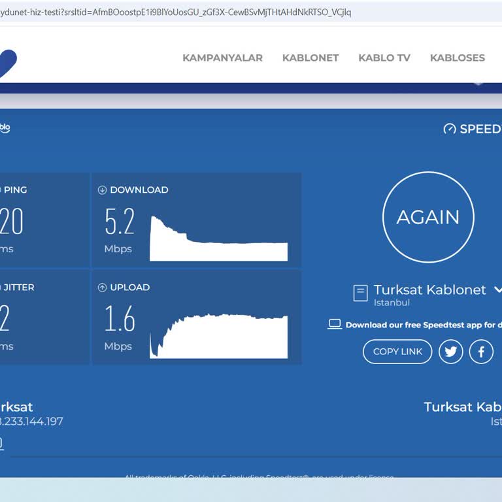Expand the Turksat Kablonet server dropdown arrow

click(x=498, y=290)
